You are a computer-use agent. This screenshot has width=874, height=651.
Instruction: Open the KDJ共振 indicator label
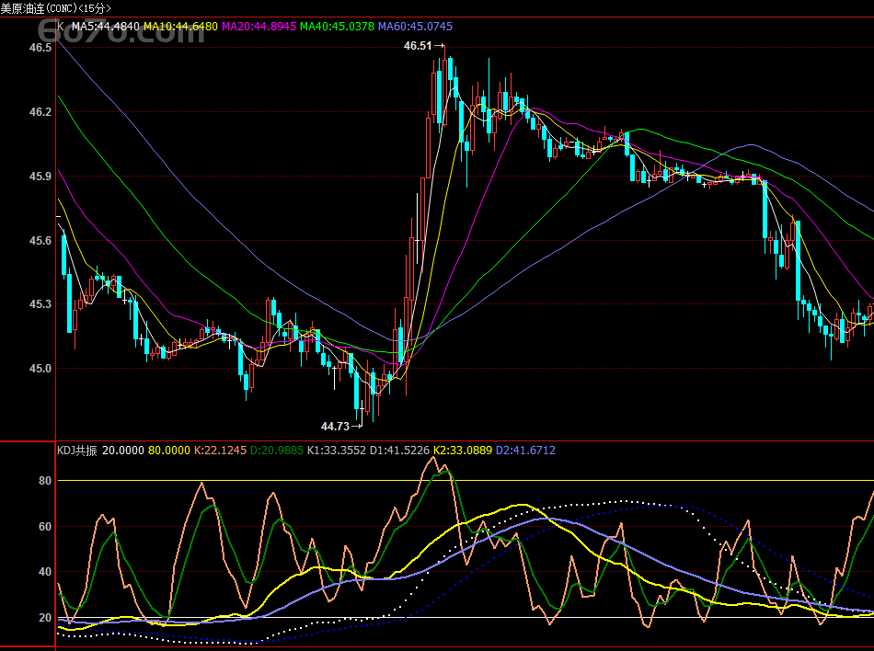[77, 451]
